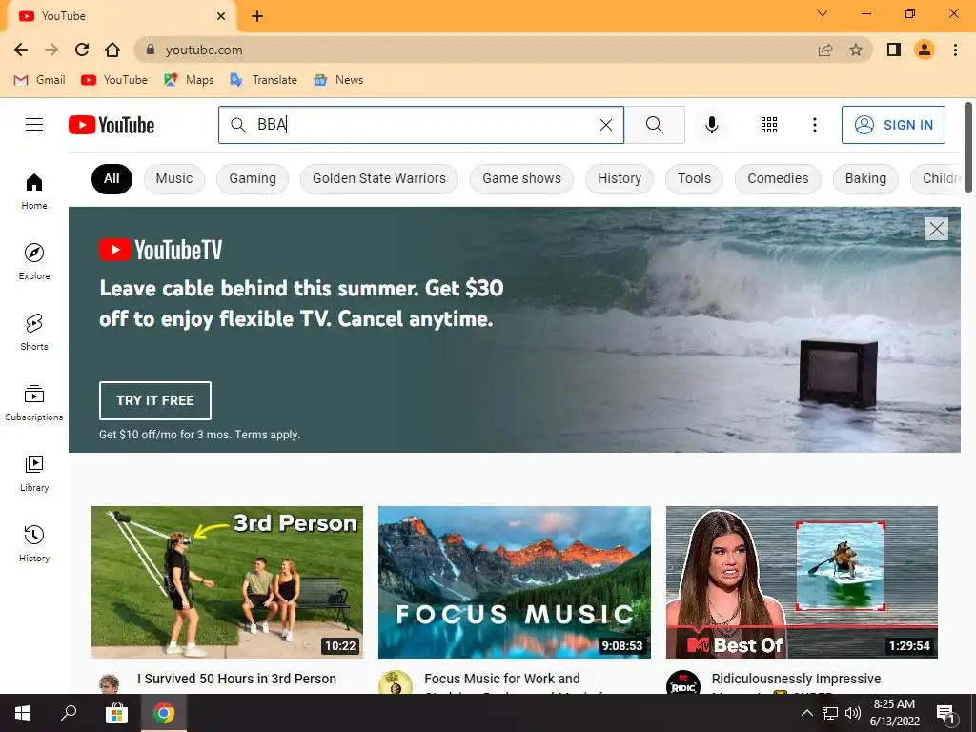Select the Golden State Warriors chip
This screenshot has width=976, height=732.
(x=379, y=178)
